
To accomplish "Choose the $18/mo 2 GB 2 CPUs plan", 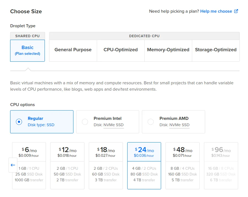I will coord(106,166).
